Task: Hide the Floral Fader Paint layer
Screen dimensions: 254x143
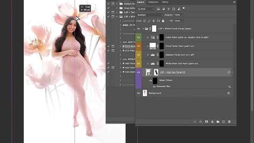Action: (x=139, y=46)
